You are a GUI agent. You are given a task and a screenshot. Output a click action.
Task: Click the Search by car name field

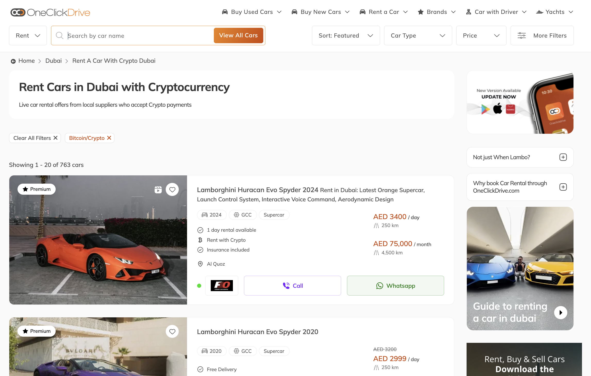click(x=139, y=36)
